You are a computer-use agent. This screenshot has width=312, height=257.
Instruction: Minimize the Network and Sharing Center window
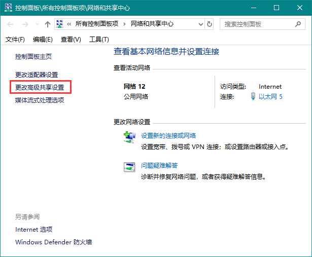(254, 8)
